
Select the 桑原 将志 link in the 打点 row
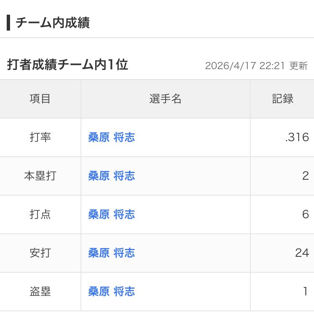(x=112, y=215)
